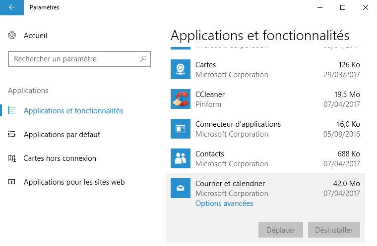Open Options avancées link

224,203
